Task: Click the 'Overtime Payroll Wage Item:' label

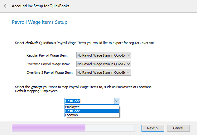Action: [48, 64]
